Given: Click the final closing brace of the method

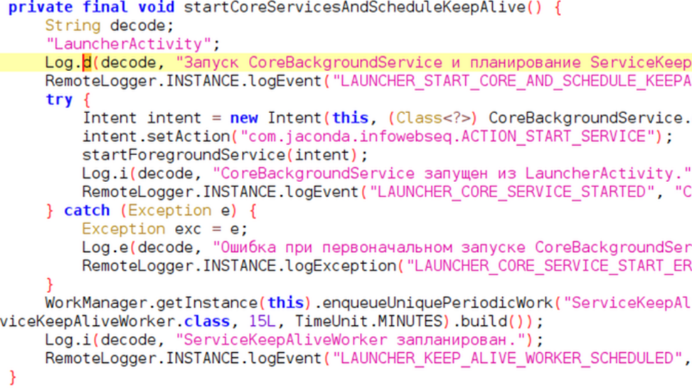Looking at the screenshot, I should coord(13,378).
